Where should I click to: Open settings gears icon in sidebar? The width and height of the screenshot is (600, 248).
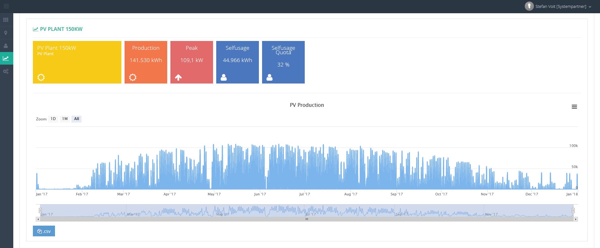6,72
